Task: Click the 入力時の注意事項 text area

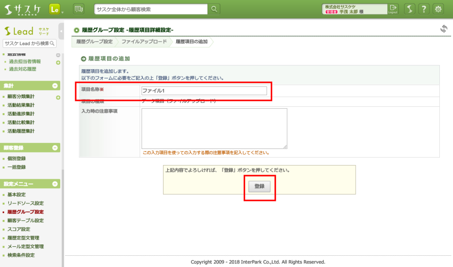Action: 214,129
